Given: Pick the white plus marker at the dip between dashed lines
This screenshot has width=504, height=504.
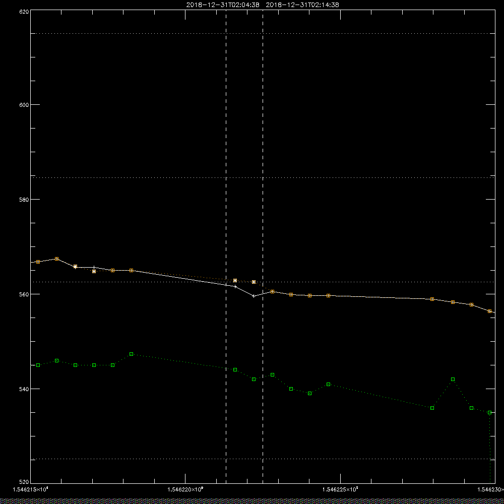Looking at the screenshot, I should (x=254, y=296).
